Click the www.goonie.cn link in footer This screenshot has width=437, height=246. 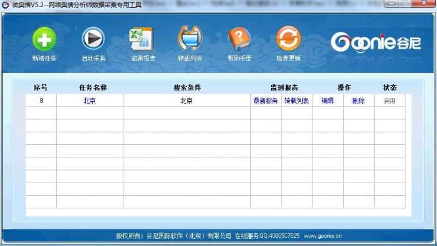tap(323, 236)
